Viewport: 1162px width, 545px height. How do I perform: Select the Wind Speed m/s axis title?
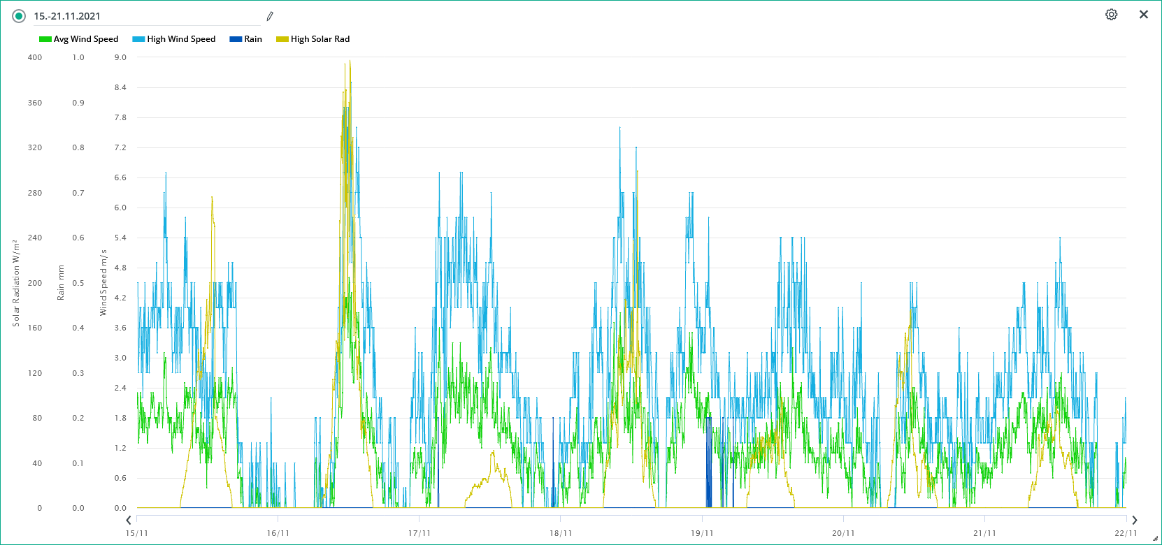click(103, 283)
